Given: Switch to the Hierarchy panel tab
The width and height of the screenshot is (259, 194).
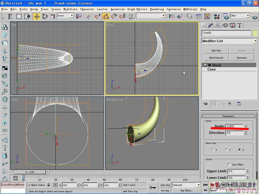Looking at the screenshot, I should click(218, 26).
